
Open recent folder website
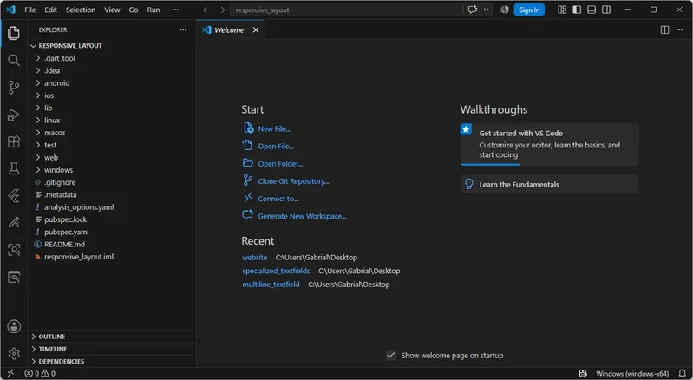tap(255, 257)
